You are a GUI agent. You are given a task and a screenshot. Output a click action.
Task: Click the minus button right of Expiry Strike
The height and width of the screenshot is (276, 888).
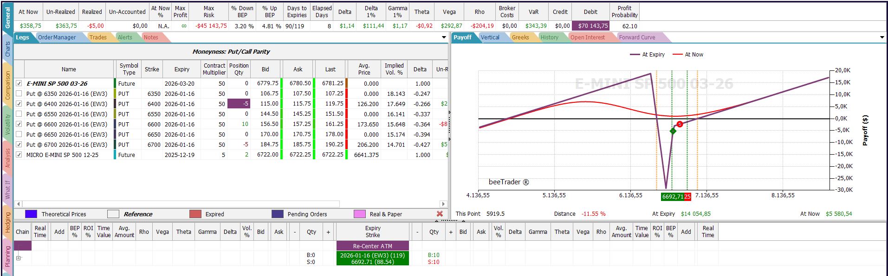tap(417, 232)
